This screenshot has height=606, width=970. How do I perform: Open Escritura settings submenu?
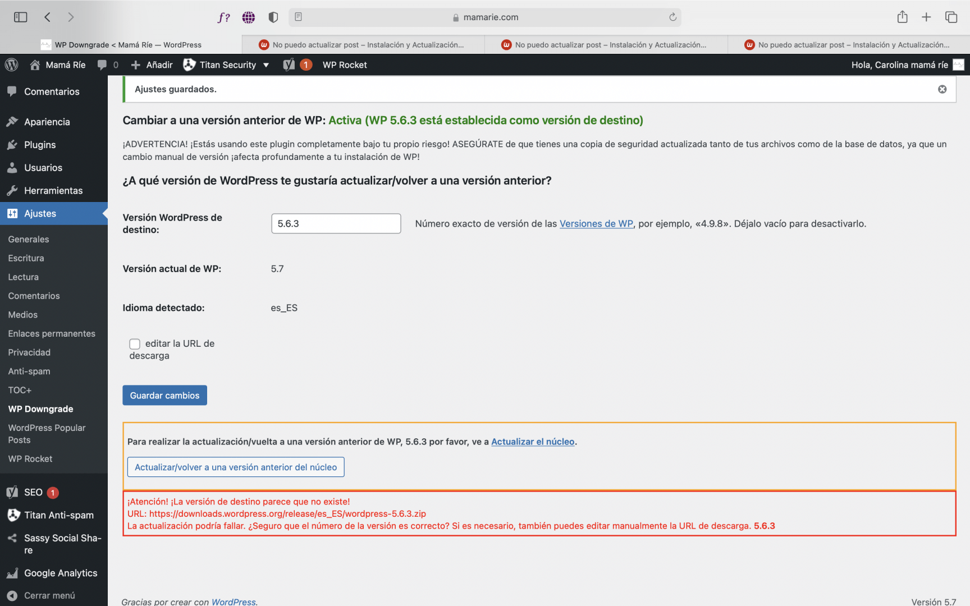pyautogui.click(x=26, y=258)
